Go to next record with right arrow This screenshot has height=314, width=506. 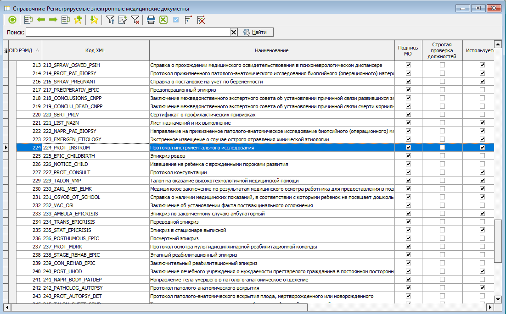coord(53,20)
